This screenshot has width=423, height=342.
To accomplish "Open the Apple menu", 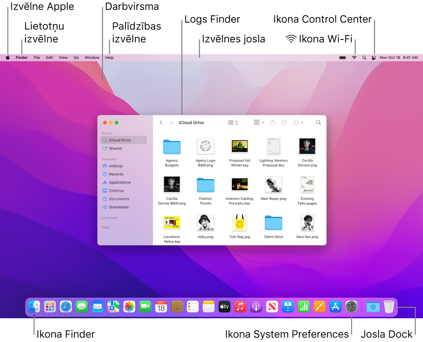I will pos(8,57).
